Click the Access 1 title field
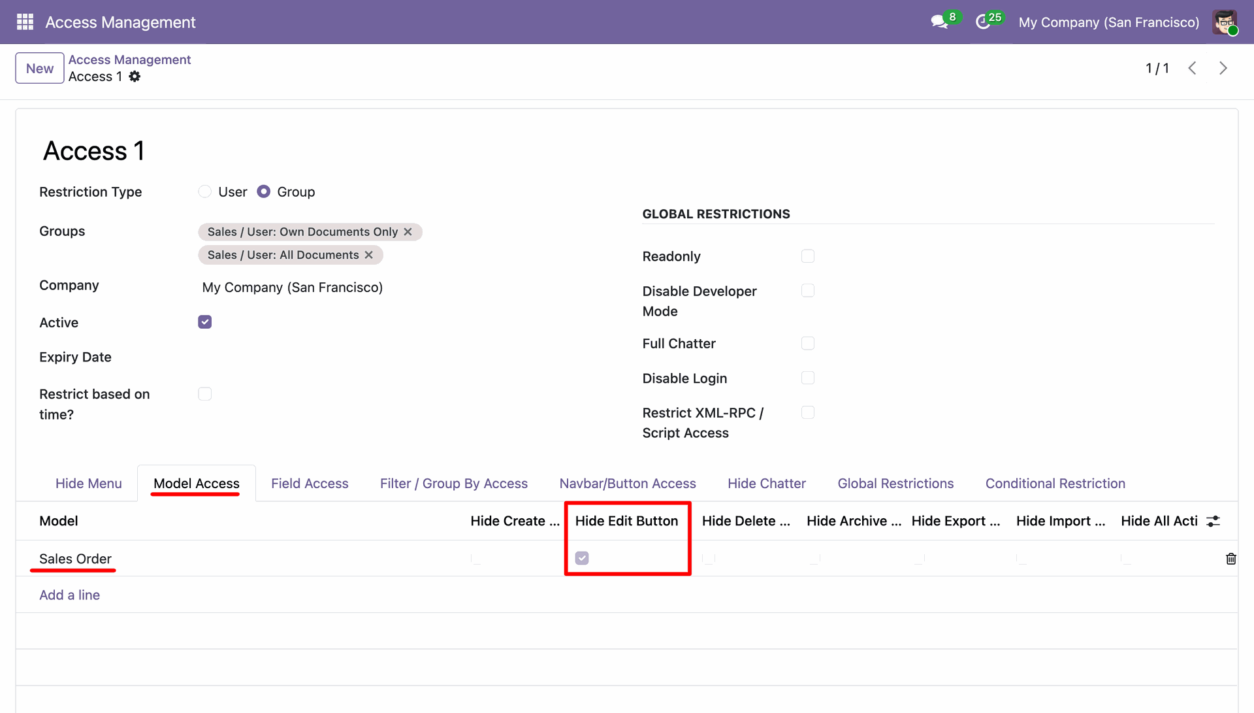The height and width of the screenshot is (713, 1254). click(94, 151)
